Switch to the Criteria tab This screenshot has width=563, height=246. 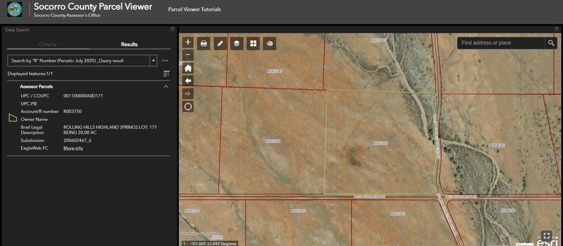[x=48, y=44]
